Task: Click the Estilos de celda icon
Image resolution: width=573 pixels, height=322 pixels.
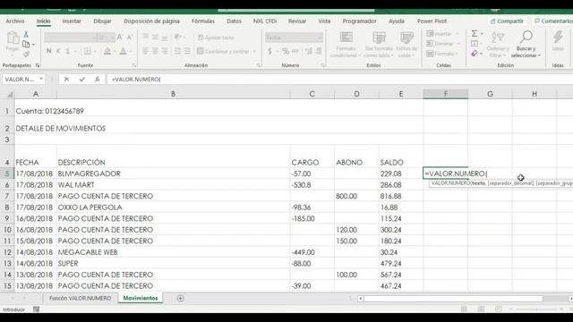Action: [x=406, y=38]
